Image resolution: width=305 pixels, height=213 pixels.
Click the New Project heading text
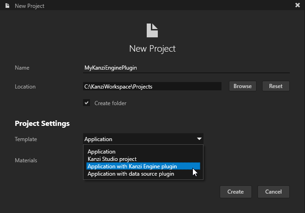coord(152,48)
